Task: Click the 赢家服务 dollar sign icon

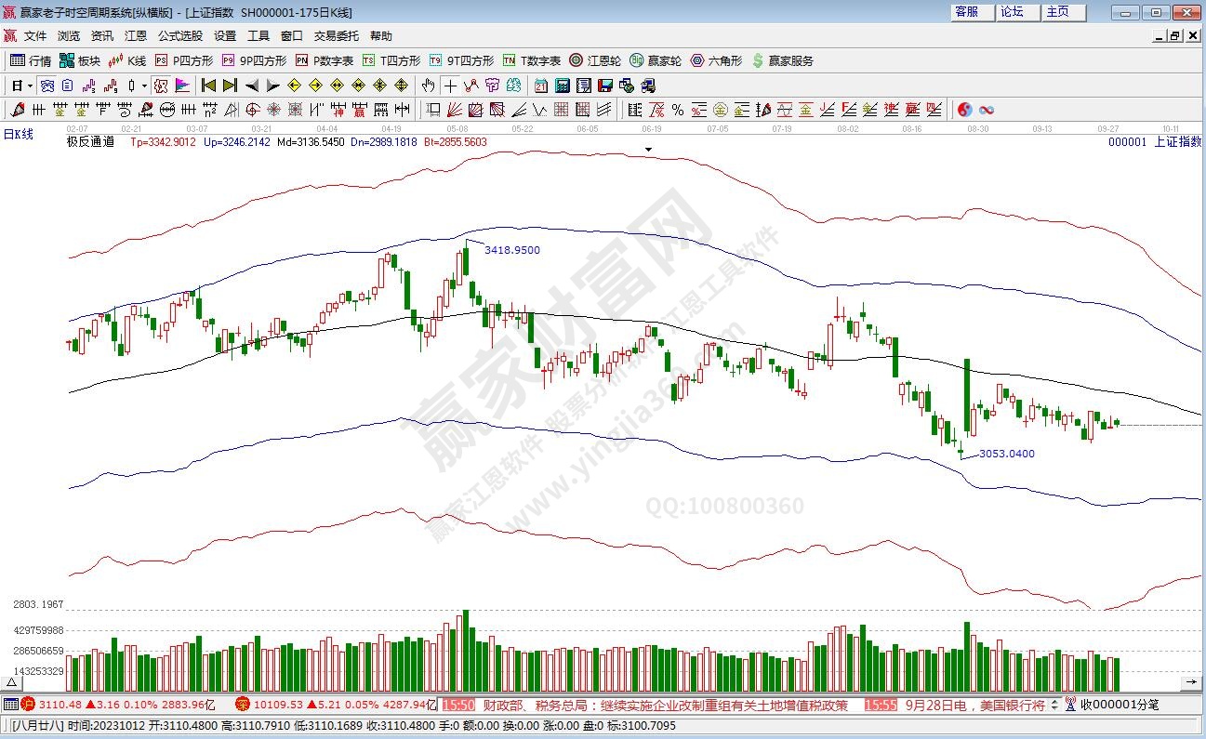Action: 759,61
